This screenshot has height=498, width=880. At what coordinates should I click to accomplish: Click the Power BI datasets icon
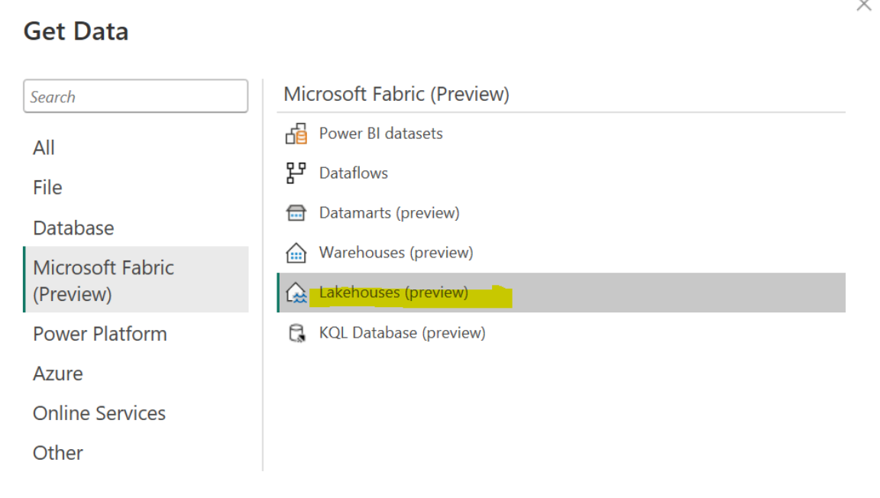click(x=296, y=134)
